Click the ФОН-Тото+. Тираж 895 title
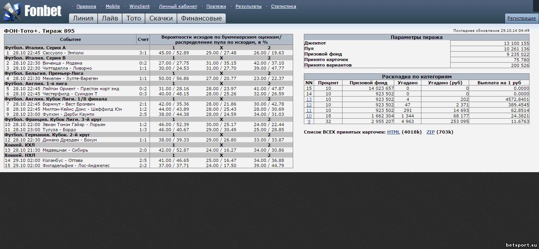Image resolution: width=539 pixels, height=249 pixels. click(39, 31)
